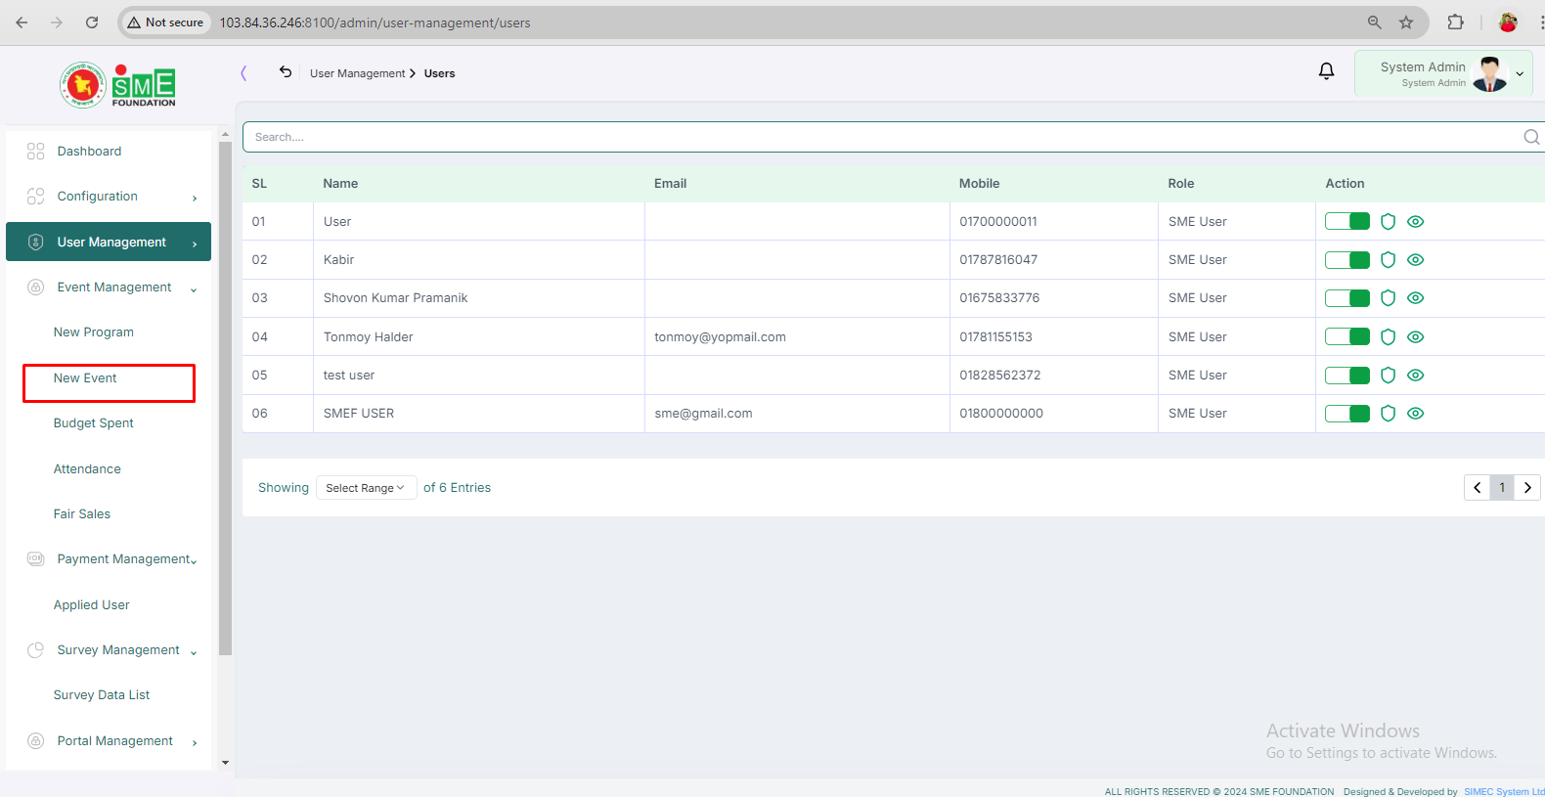Open New Event in sidebar
This screenshot has width=1545, height=797.
pos(85,378)
